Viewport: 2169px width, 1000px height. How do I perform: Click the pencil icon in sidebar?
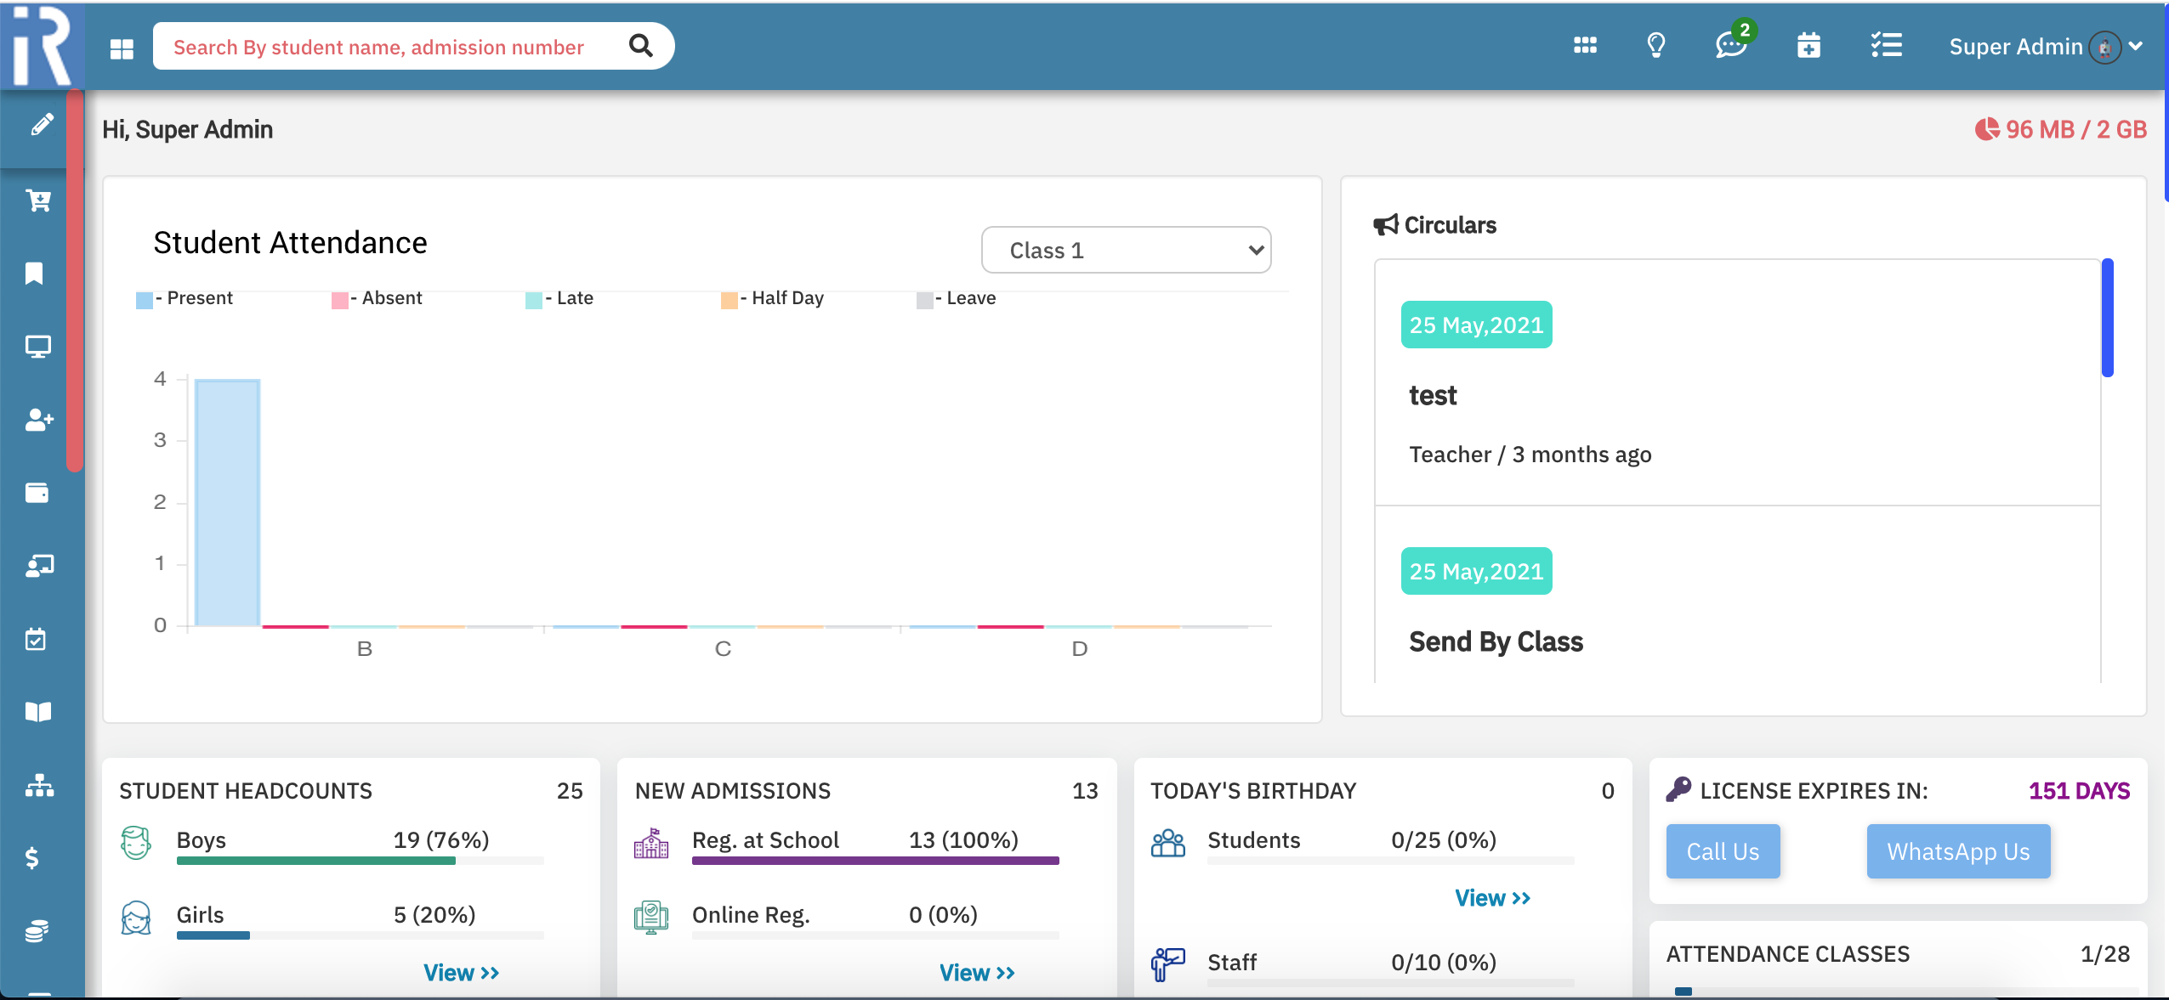click(41, 126)
